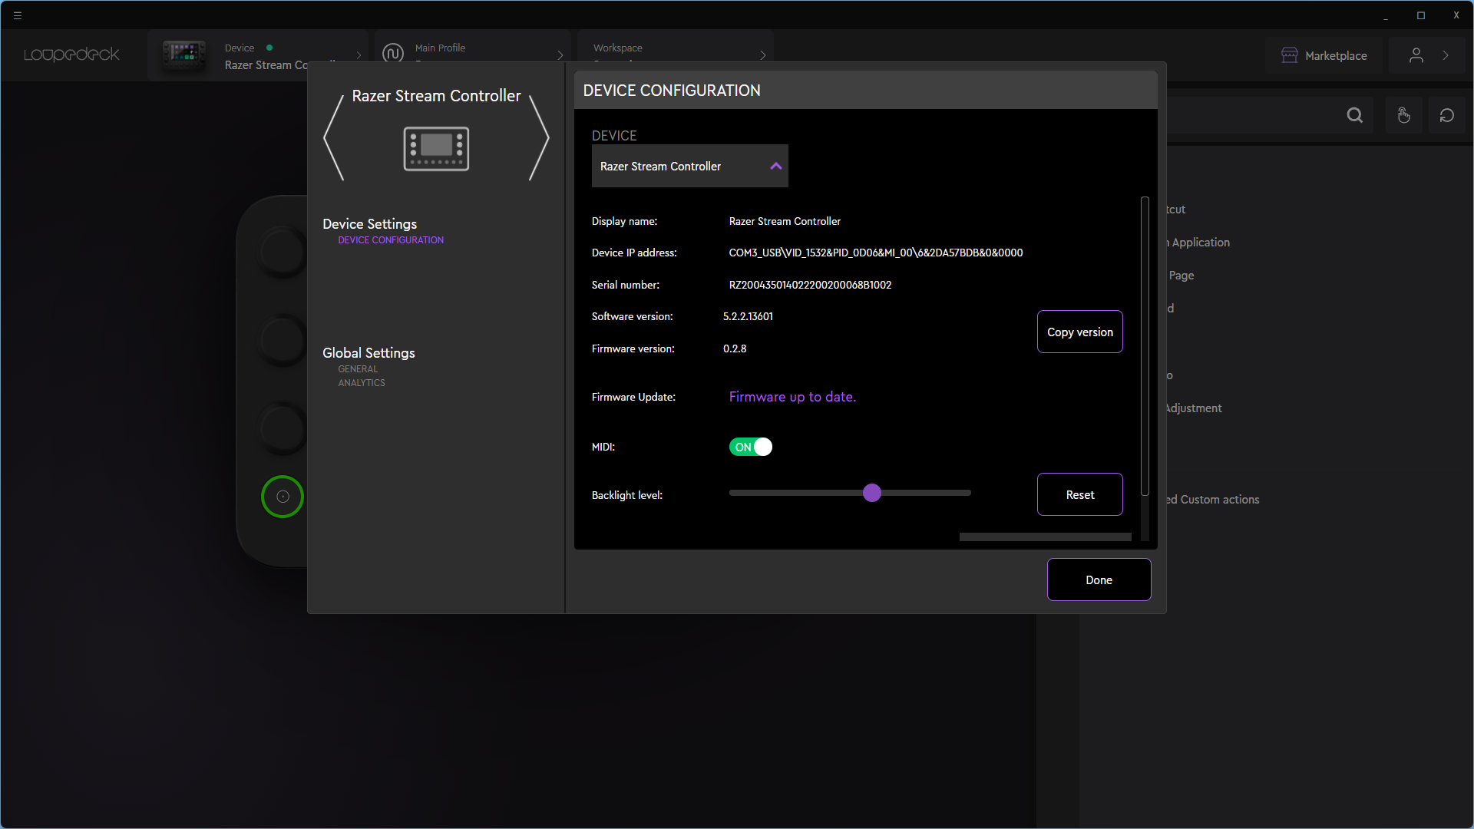Select DEVICE CONFIGURATION in sidebar
This screenshot has width=1474, height=829.
[x=391, y=240]
